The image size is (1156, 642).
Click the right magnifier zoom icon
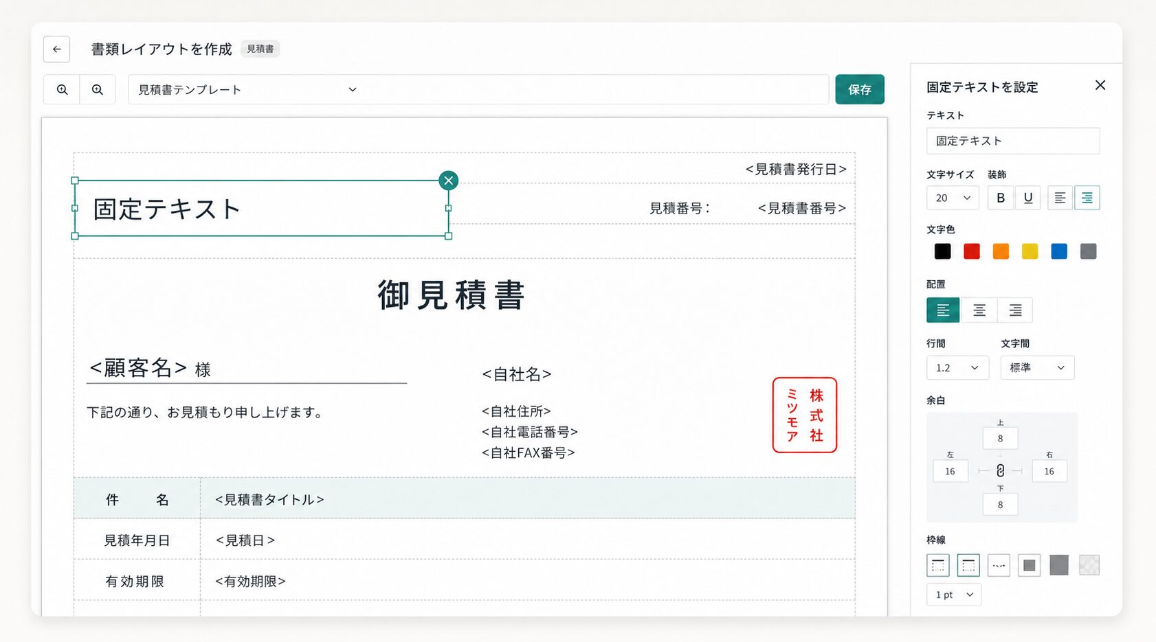(98, 89)
